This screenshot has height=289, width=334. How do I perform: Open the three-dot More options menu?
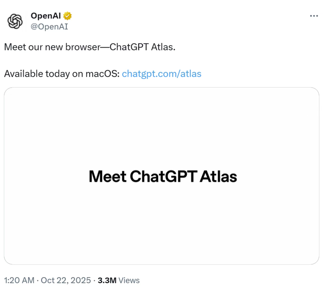314,16
